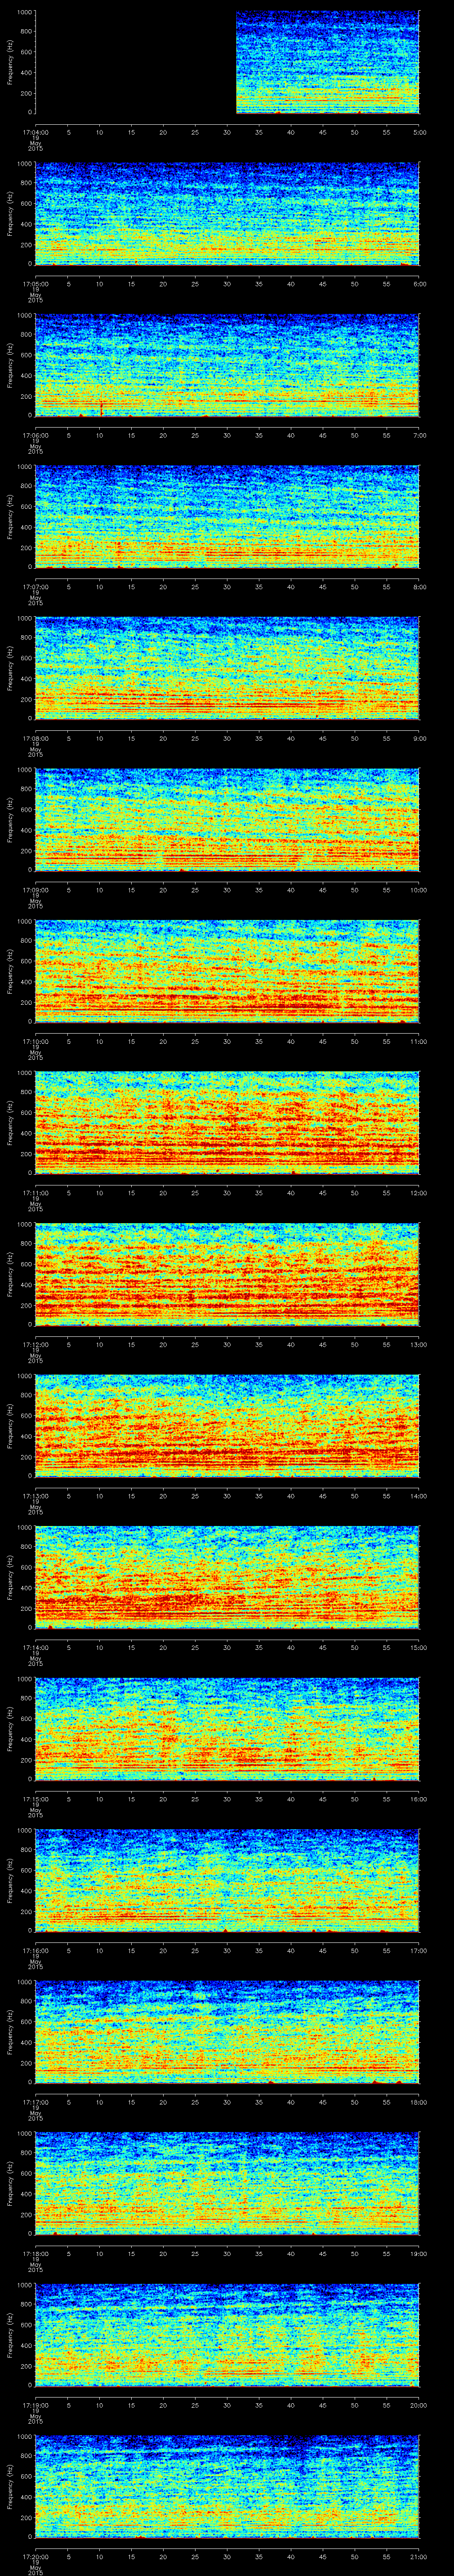Pick the spectrogram panel starting at 17:11:00
The image size is (454, 2576).
click(227, 1122)
